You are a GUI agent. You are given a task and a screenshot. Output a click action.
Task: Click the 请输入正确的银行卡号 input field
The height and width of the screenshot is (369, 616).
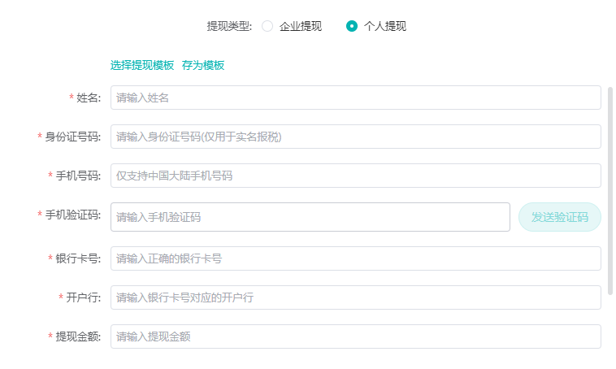pyautogui.click(x=355, y=258)
